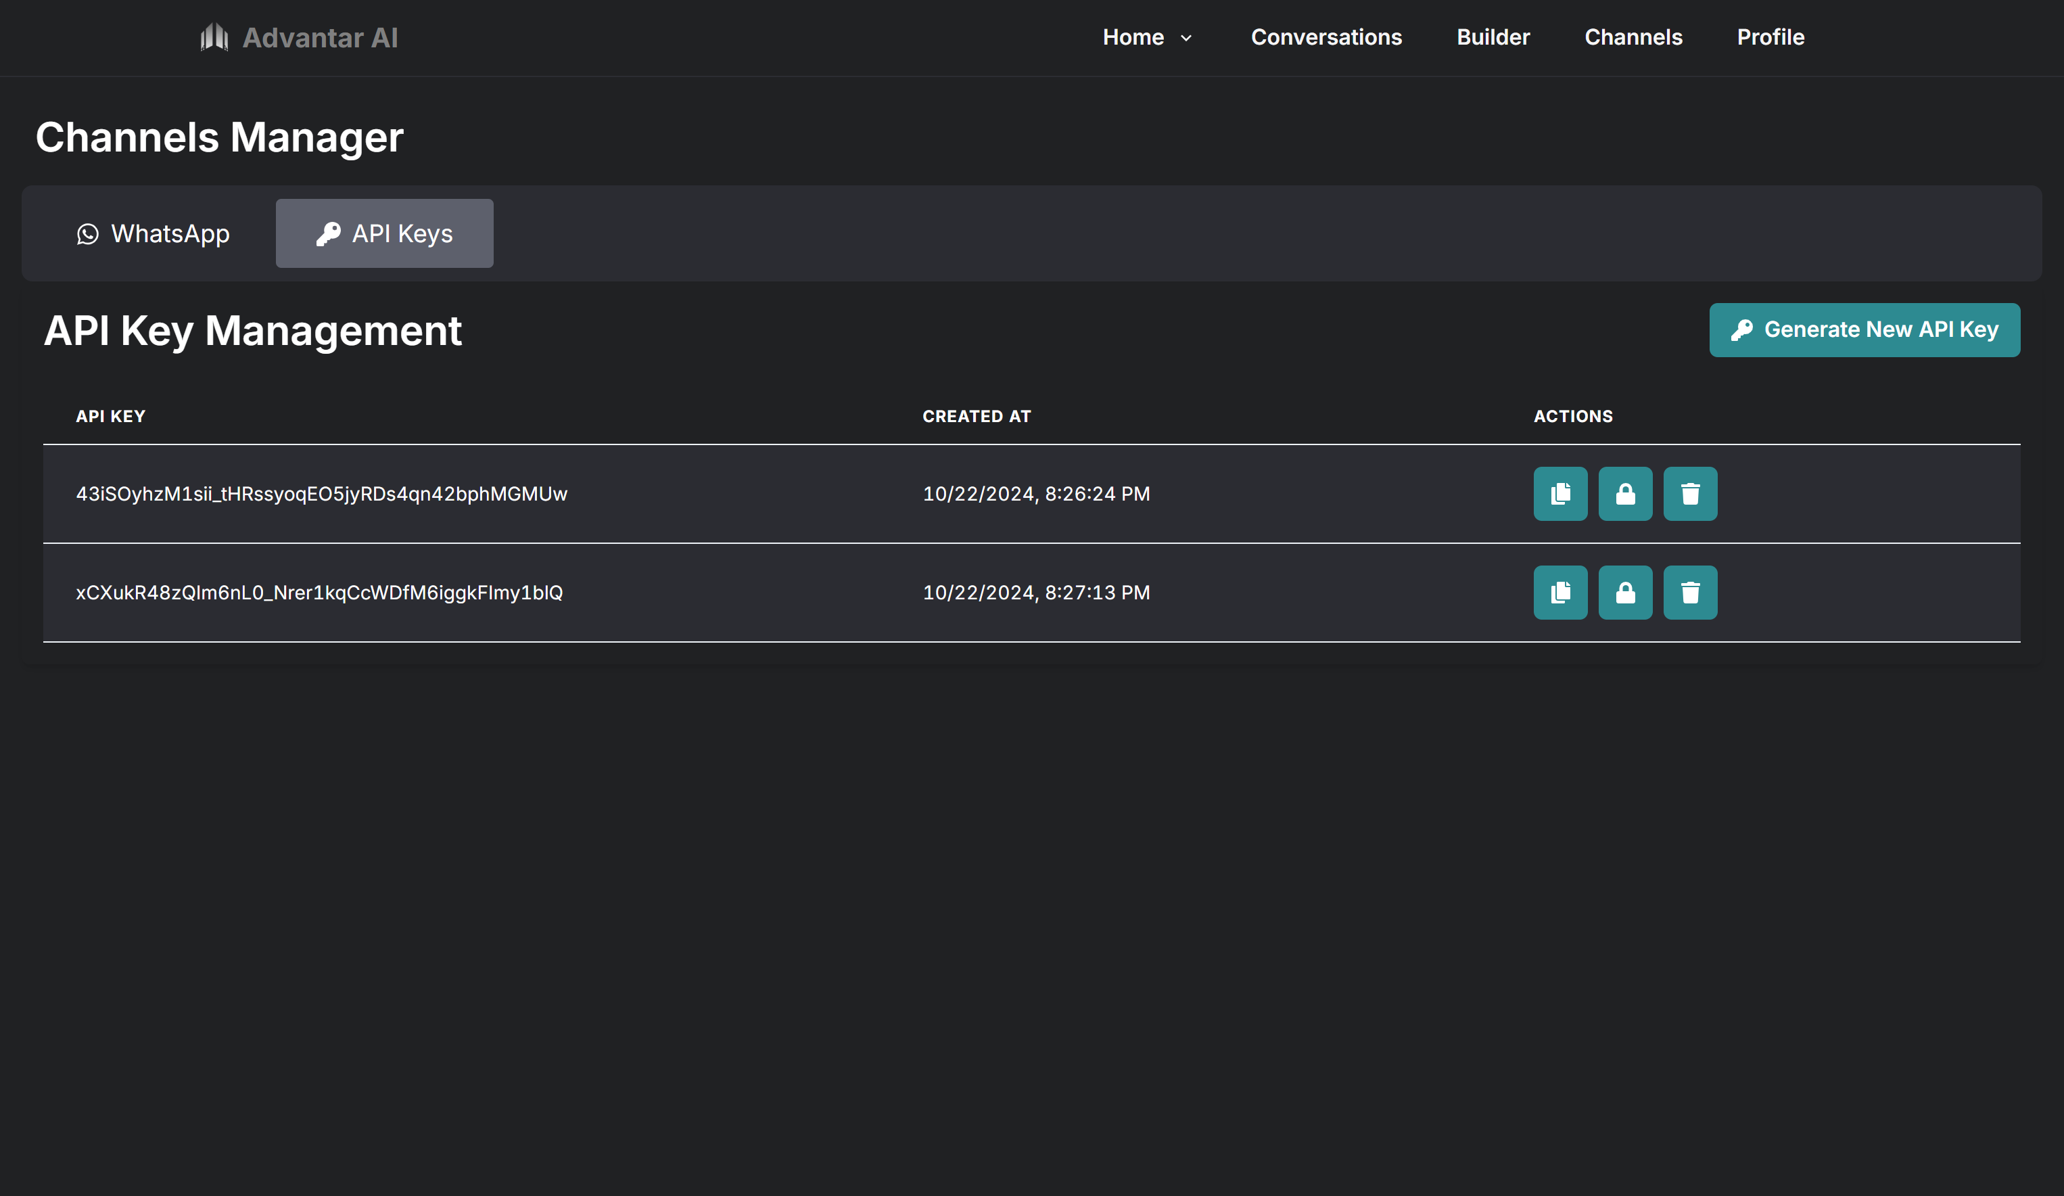Open the Profile page

(x=1770, y=37)
